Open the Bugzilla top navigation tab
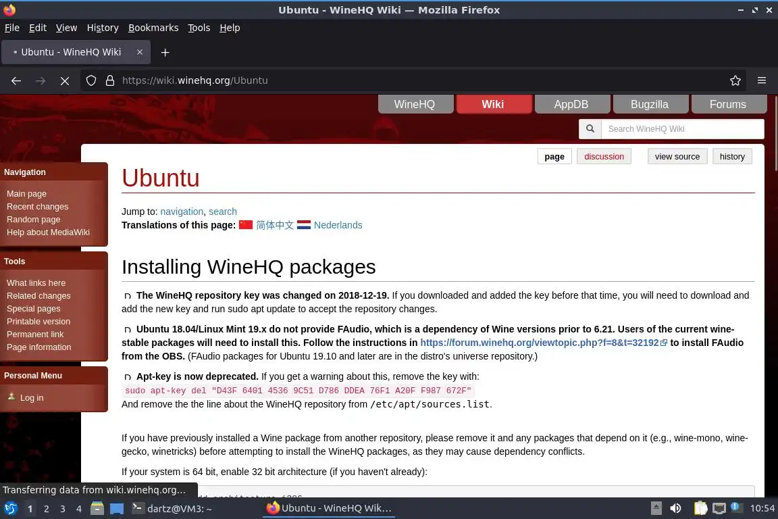This screenshot has width=778, height=519. (650, 104)
